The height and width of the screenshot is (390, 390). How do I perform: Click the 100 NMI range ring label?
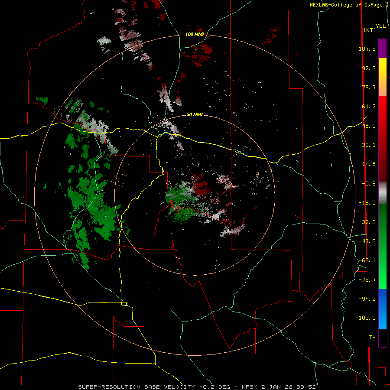(x=195, y=34)
